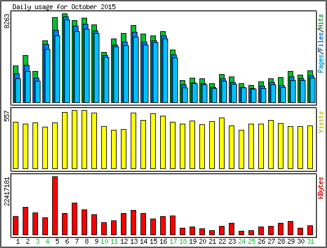Click the day 10 label on the x-axis

coord(104,241)
